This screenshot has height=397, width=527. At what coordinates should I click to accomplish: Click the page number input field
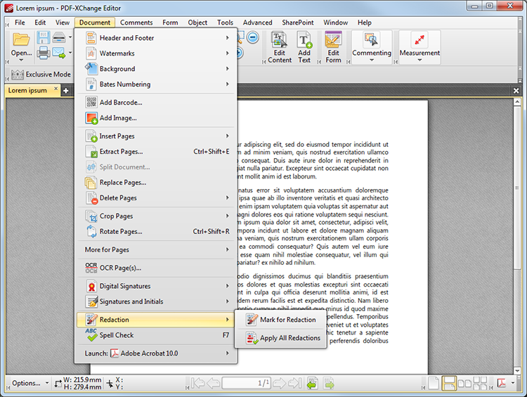246,383
